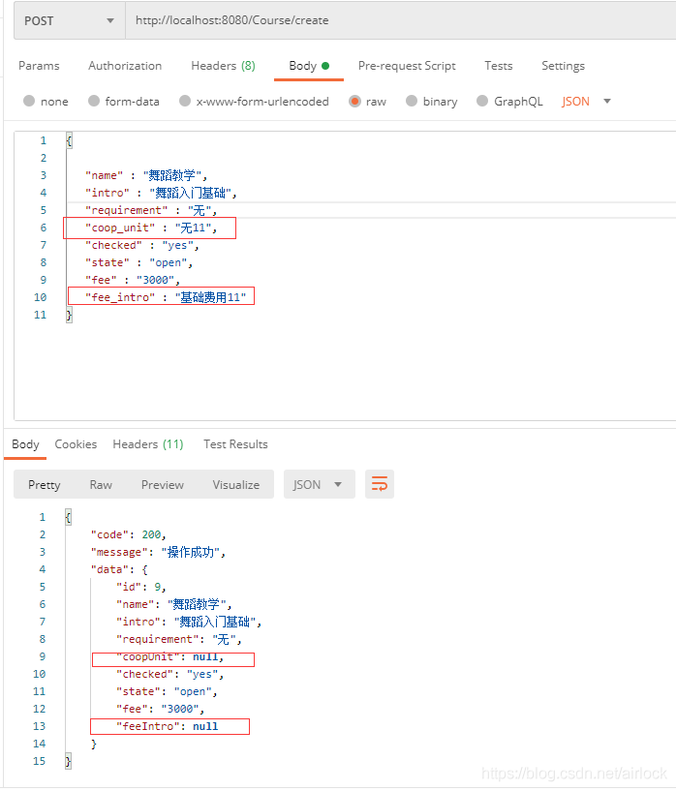Open the response JSON format dropdown
The height and width of the screenshot is (791, 676).
(x=319, y=484)
